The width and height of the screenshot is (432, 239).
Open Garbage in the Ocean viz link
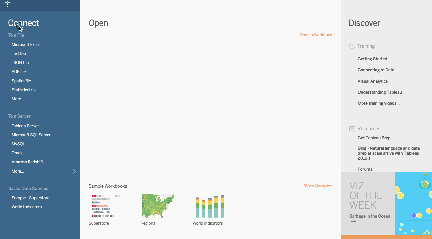pos(370,216)
